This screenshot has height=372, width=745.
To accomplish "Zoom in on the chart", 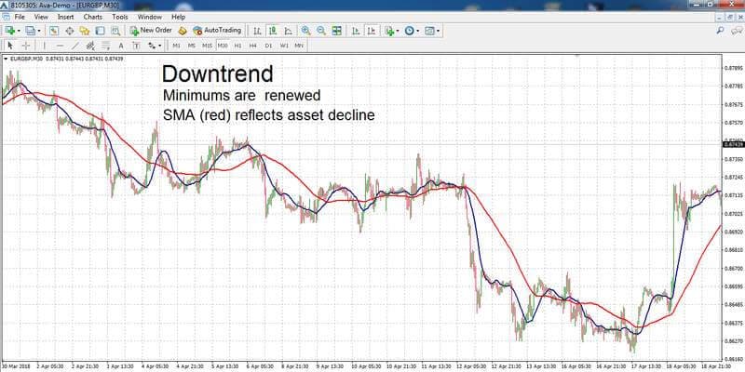I will coord(306,31).
